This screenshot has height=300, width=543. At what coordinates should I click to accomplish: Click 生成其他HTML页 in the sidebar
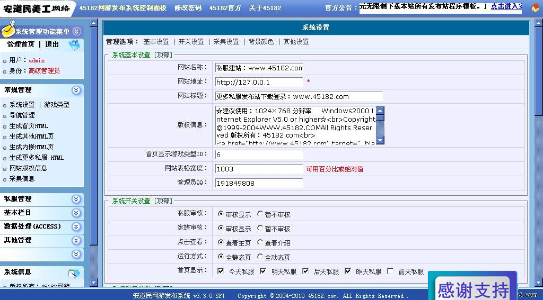tap(31, 137)
